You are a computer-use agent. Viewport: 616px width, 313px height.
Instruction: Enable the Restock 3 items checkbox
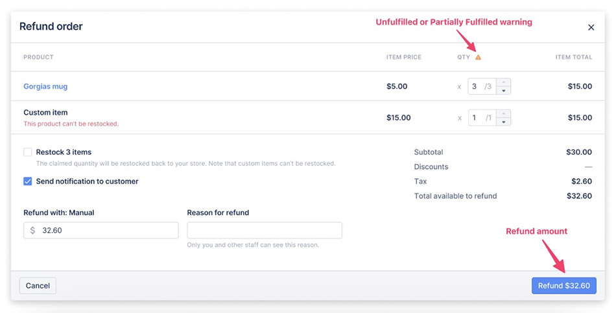click(x=27, y=152)
